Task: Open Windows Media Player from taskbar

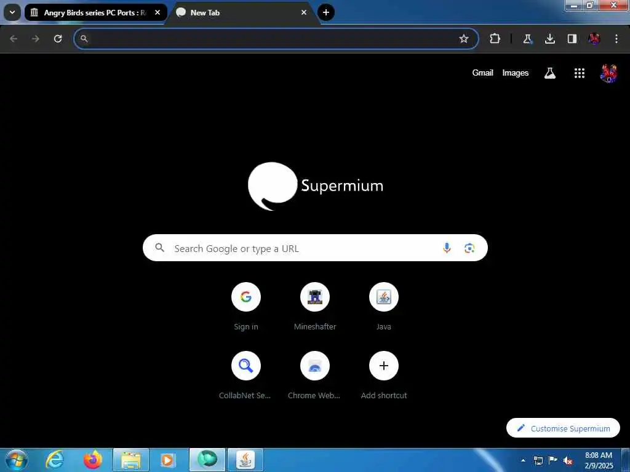Action: click(x=169, y=460)
